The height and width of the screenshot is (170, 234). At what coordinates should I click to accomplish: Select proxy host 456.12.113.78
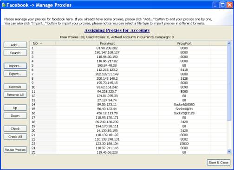tap(107, 113)
